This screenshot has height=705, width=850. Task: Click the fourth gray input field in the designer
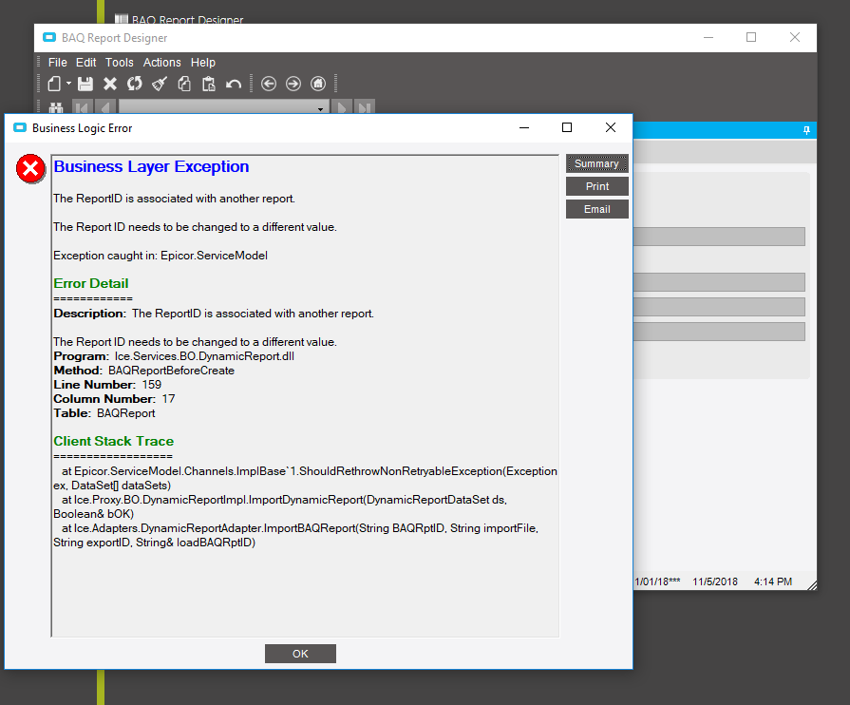719,332
